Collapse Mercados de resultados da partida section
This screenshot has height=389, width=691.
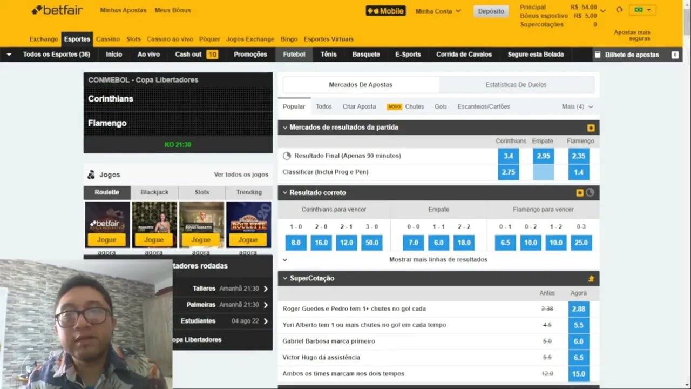pyautogui.click(x=285, y=128)
